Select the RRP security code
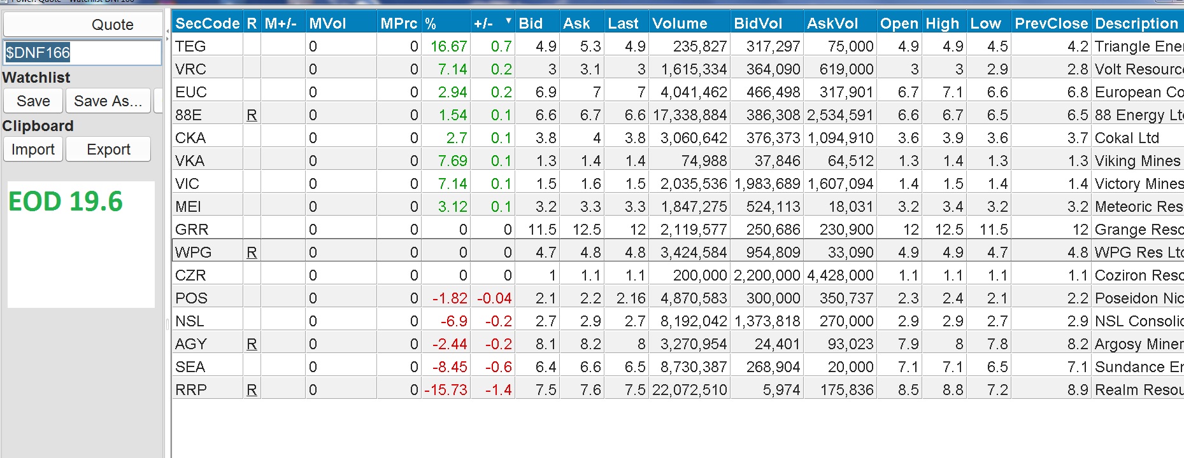The image size is (1184, 458). [x=191, y=390]
